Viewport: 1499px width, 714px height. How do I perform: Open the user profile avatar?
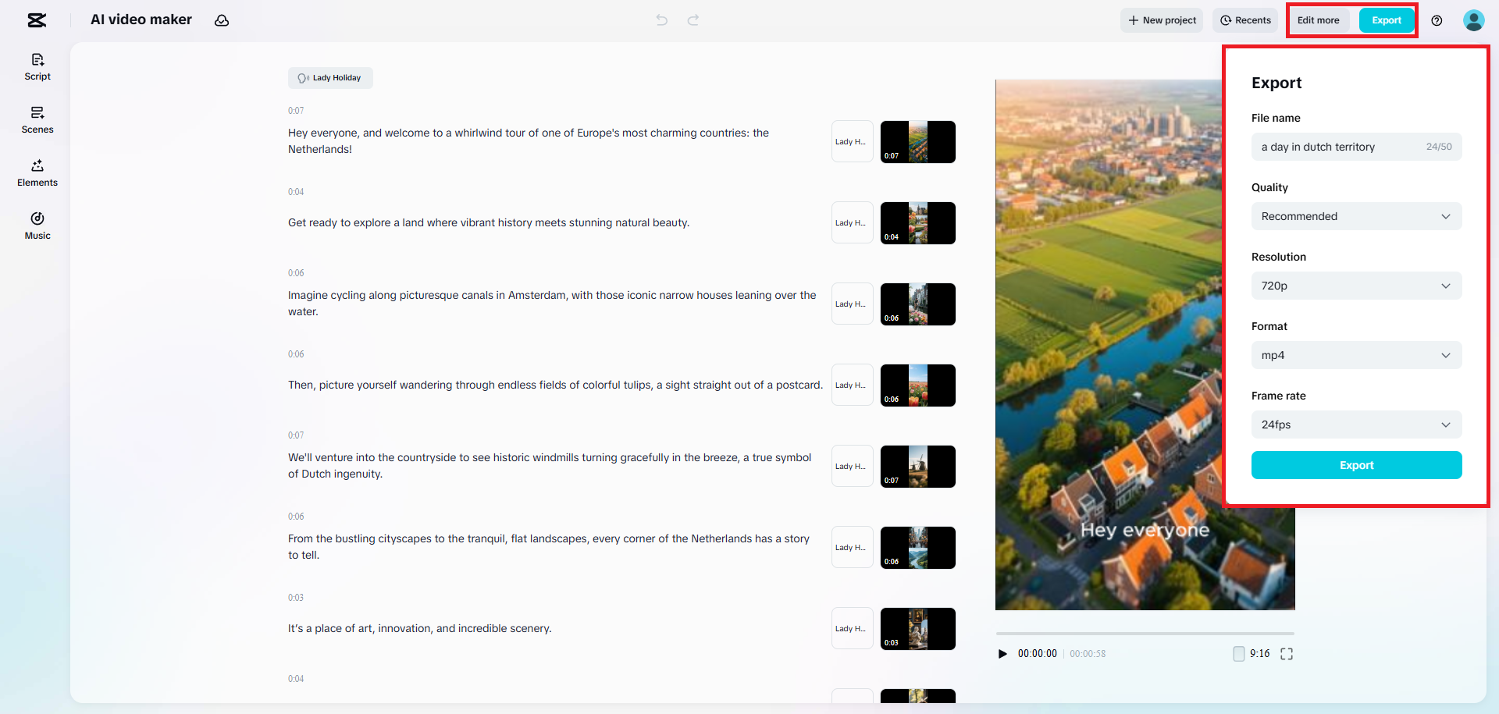[1474, 20]
